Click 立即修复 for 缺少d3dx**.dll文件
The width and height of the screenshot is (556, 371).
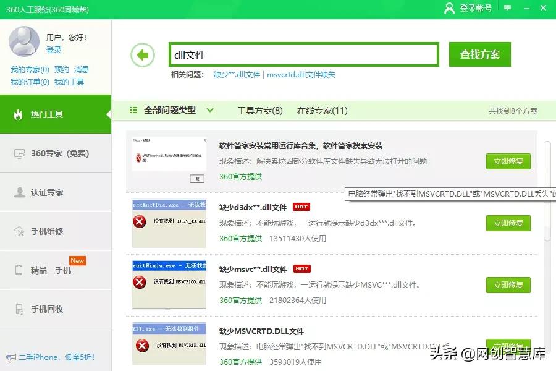pyautogui.click(x=508, y=223)
